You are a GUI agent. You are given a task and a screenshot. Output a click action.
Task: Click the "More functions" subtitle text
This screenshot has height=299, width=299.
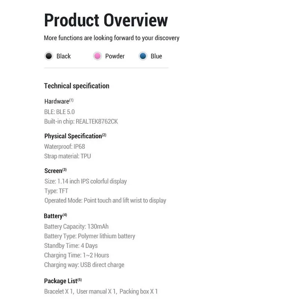tap(111, 38)
